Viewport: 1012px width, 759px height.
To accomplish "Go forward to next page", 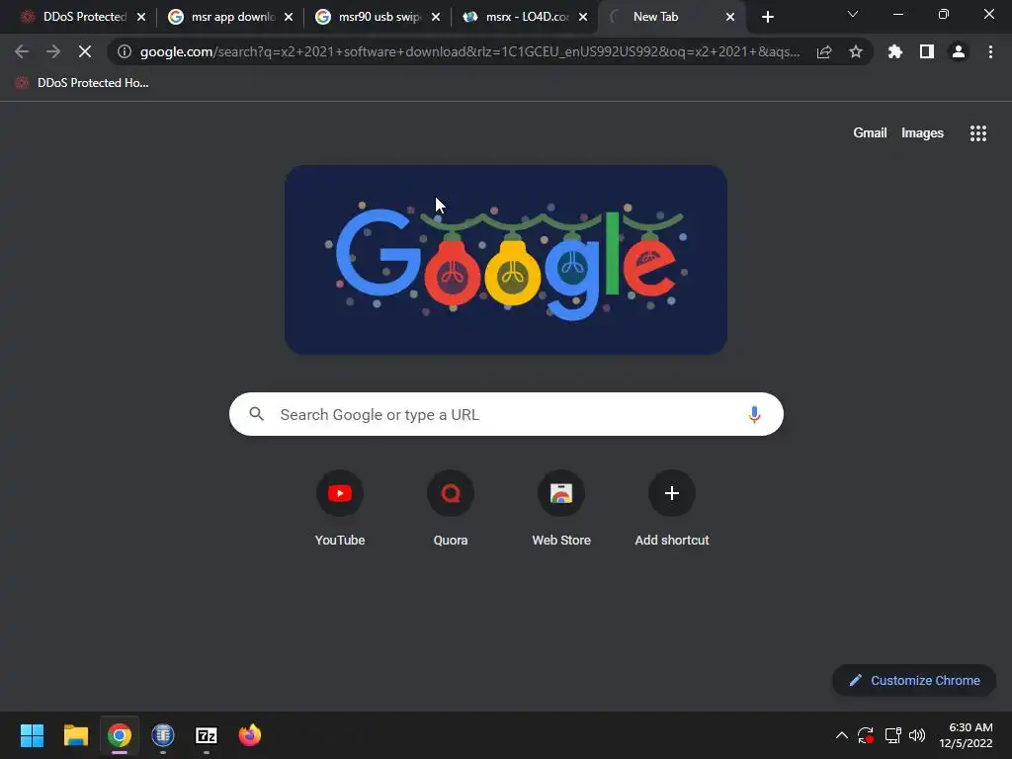I will 53,51.
